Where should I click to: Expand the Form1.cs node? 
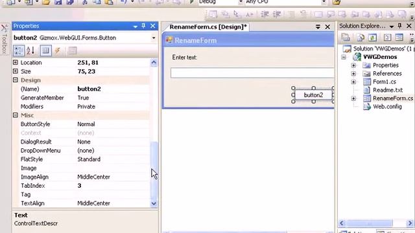[x=353, y=82]
